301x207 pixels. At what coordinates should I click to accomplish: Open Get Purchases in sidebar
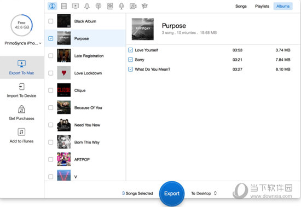tap(22, 113)
